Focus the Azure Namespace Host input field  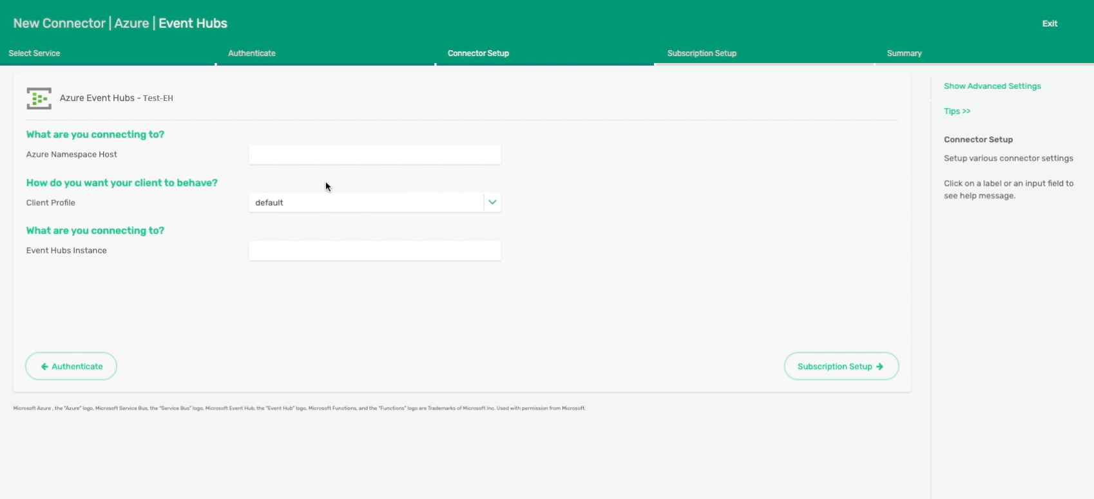click(374, 155)
